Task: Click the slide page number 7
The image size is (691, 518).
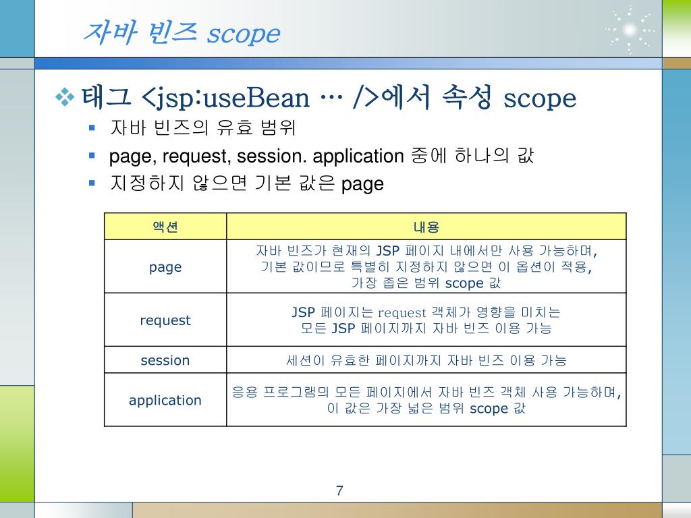Action: click(x=339, y=490)
